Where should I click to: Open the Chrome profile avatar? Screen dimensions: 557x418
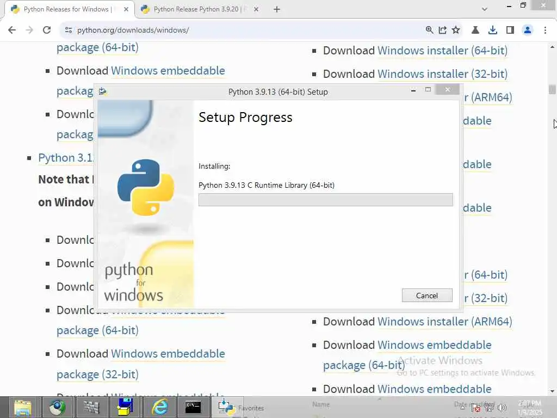(528, 30)
